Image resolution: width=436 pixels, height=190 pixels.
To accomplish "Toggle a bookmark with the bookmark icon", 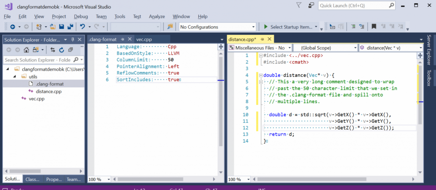I will point(374,27).
